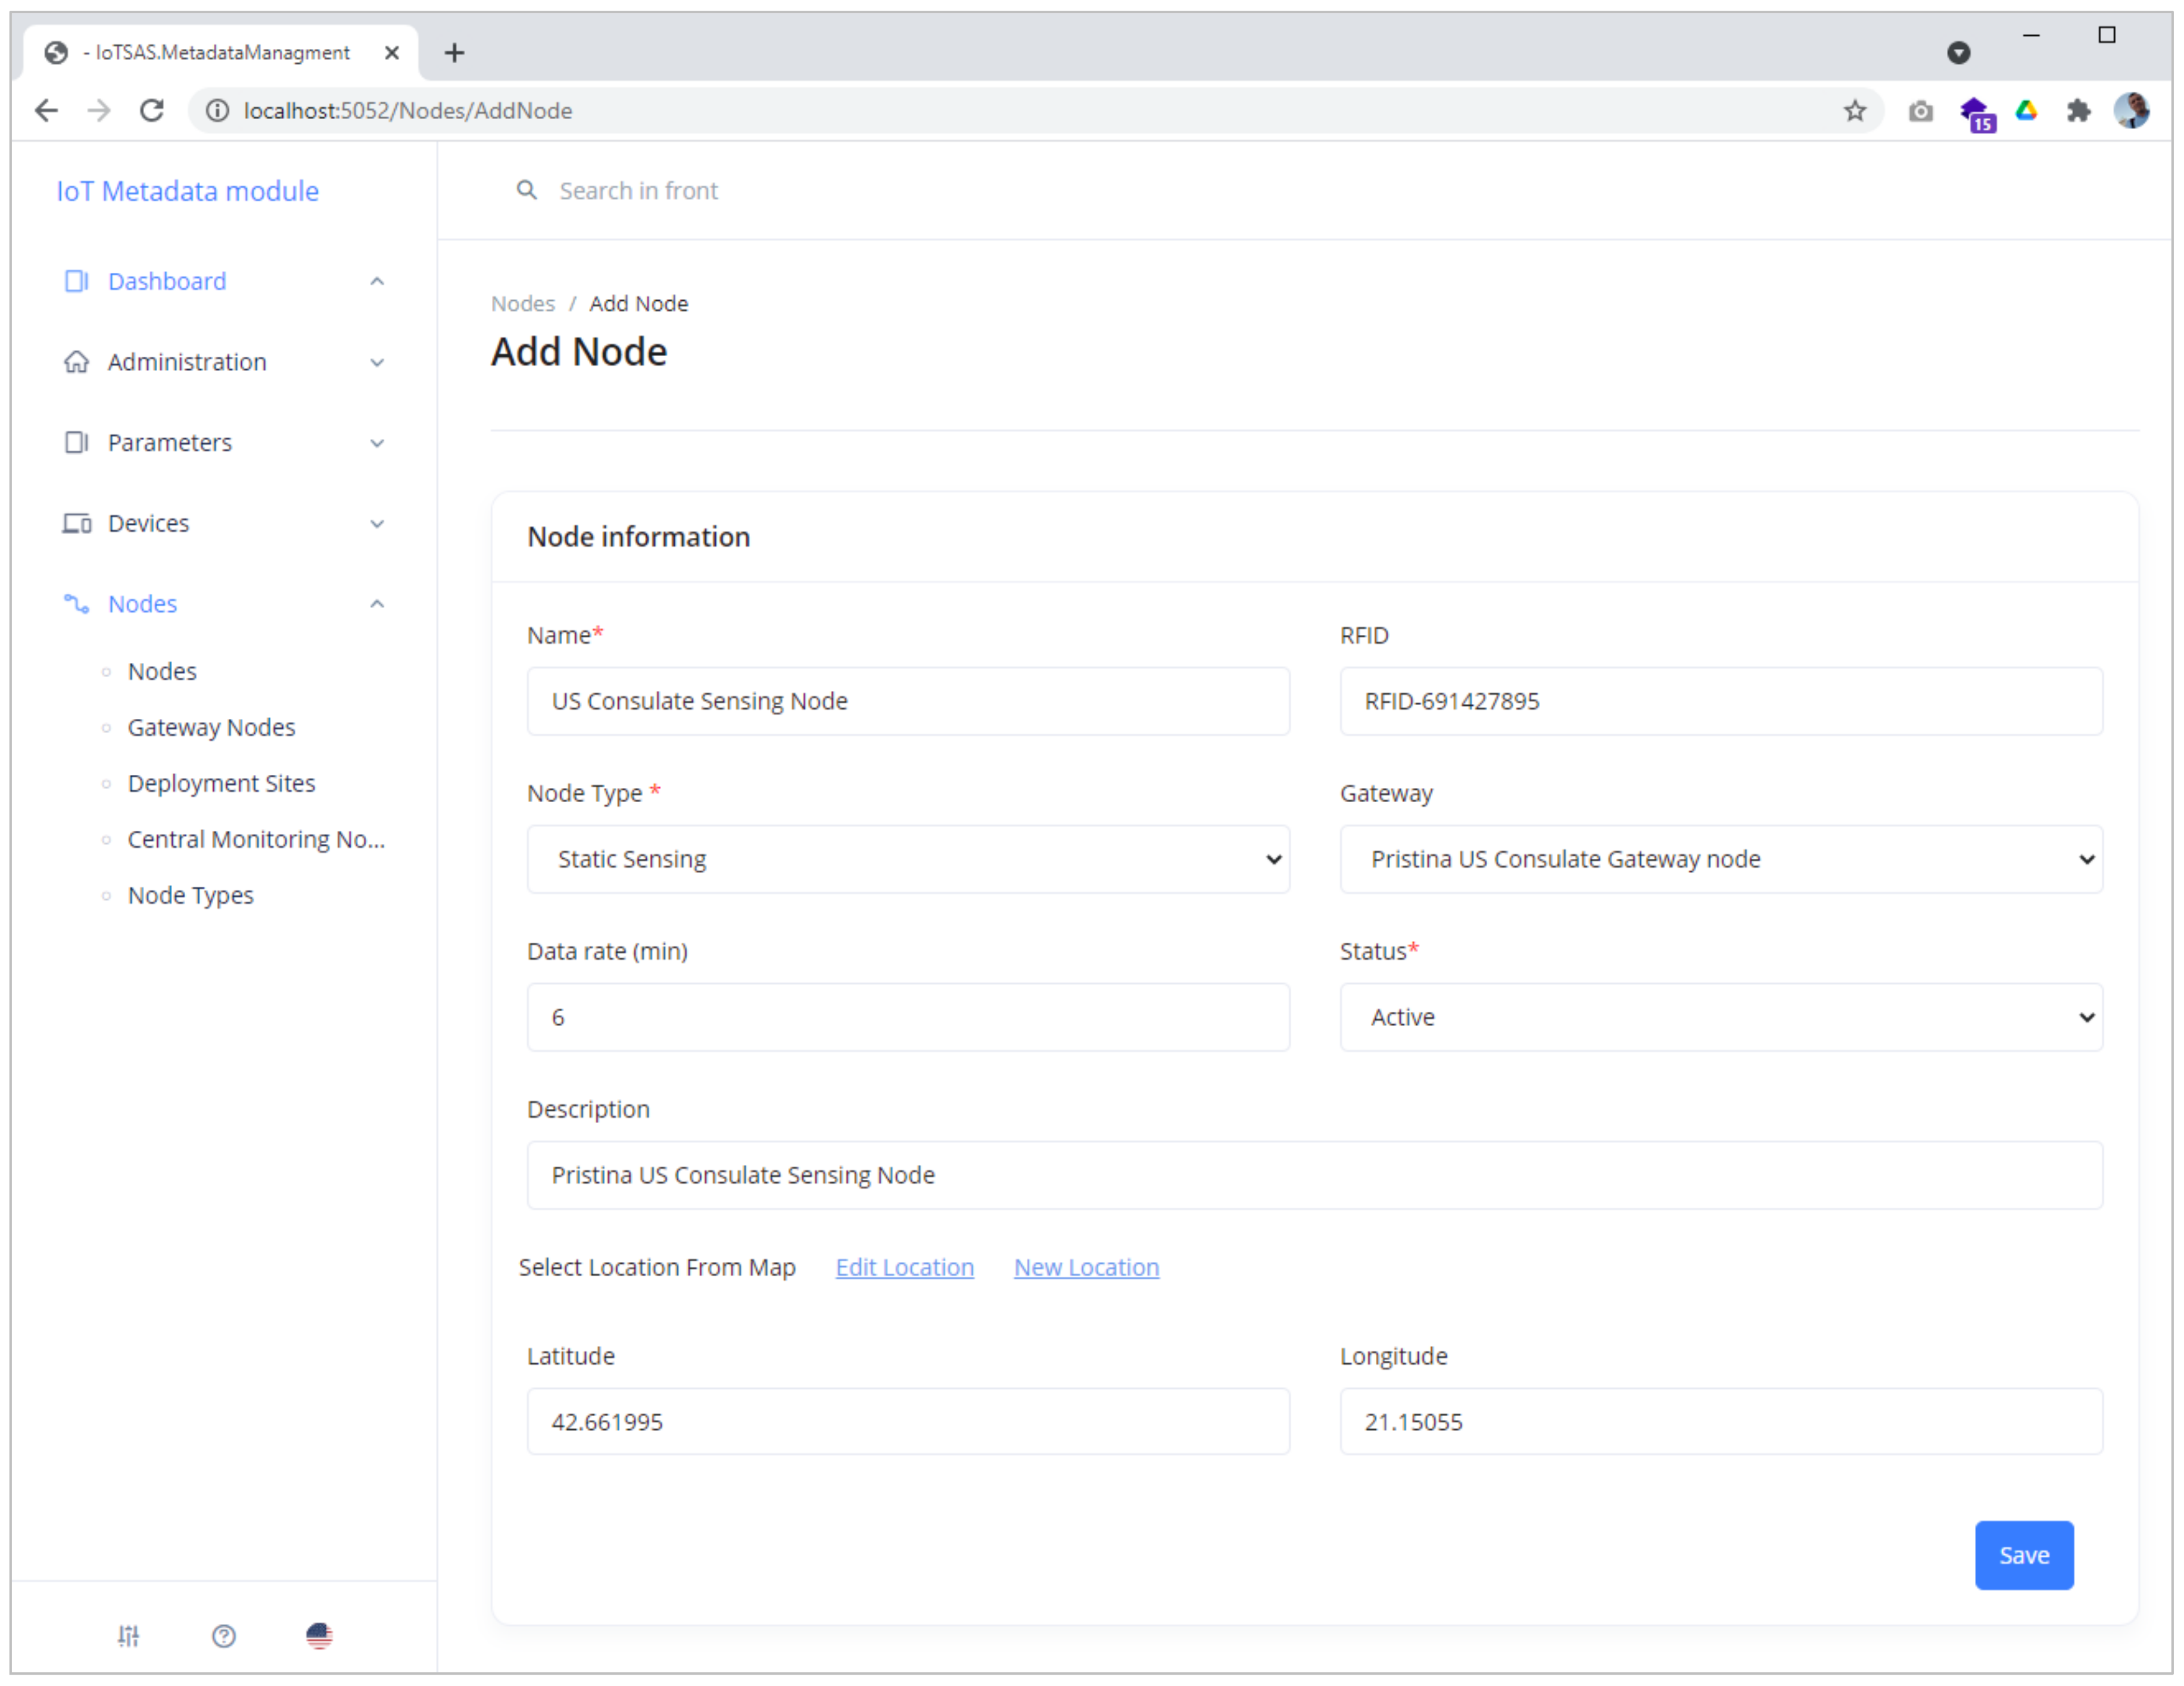This screenshot has height=1686, width=2184.
Task: Open the Gateway dropdown
Action: [1720, 859]
